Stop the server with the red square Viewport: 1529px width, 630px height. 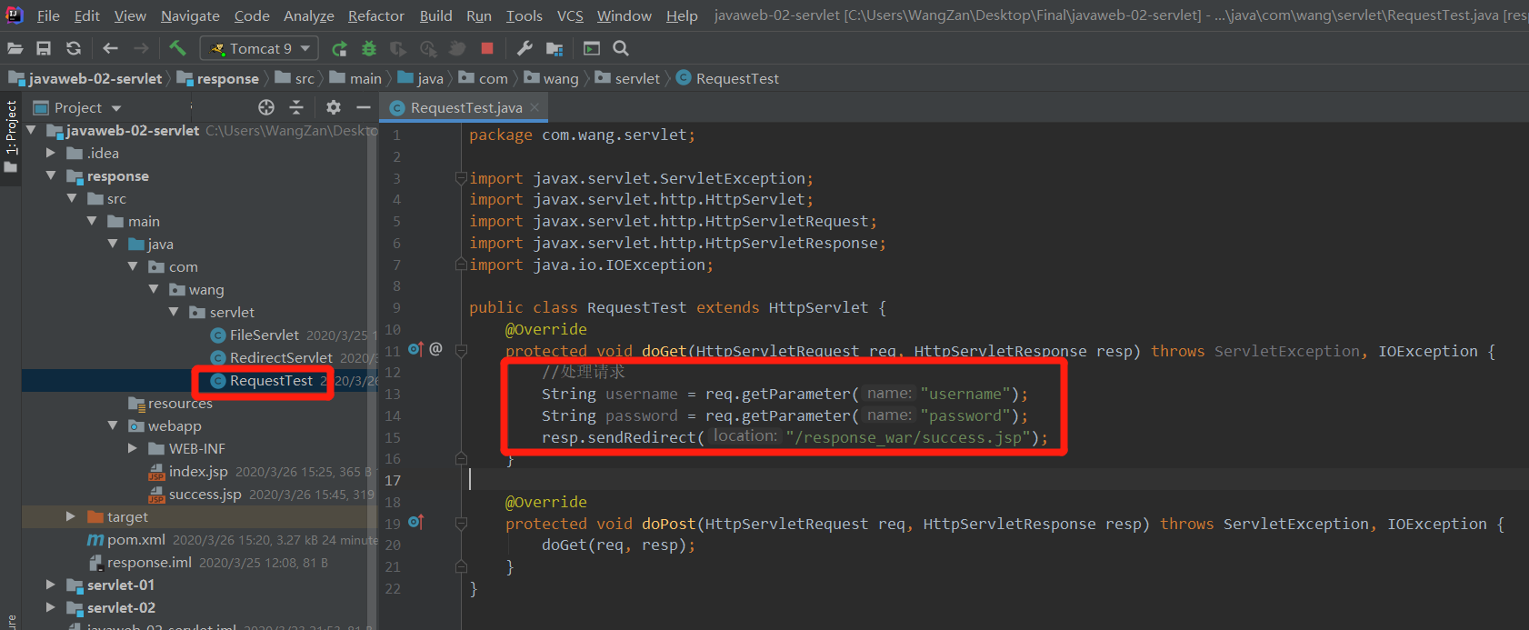pos(487,48)
